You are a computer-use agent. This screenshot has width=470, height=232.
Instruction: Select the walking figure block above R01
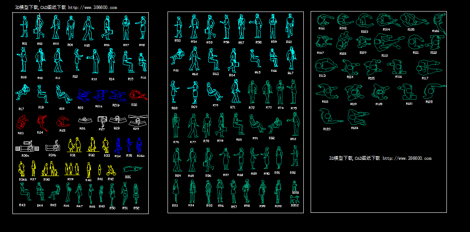(x=24, y=26)
